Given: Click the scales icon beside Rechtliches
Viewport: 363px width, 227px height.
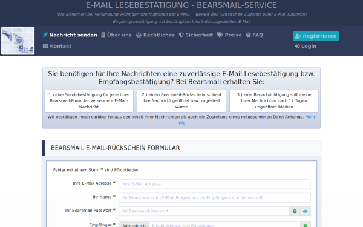Looking at the screenshot, I should tap(139, 35).
